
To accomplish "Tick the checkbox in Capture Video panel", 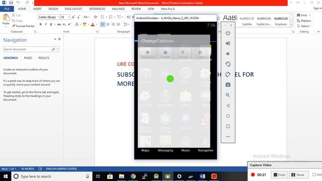I will tap(314, 174).
